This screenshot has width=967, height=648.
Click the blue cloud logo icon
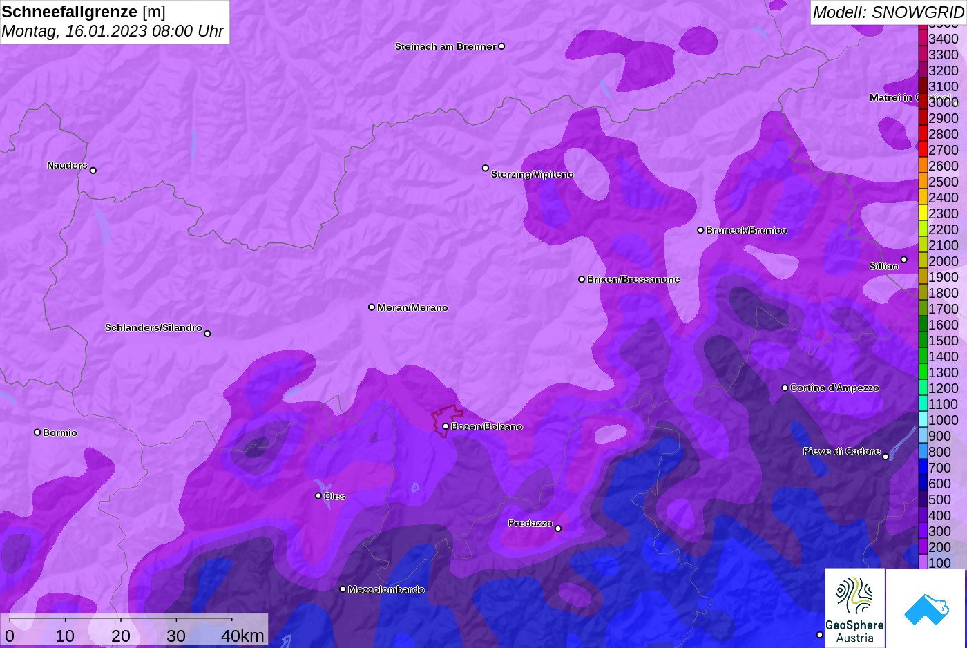926,609
